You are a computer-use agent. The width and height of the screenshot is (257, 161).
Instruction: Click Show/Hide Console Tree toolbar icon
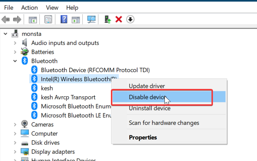click(x=33, y=20)
